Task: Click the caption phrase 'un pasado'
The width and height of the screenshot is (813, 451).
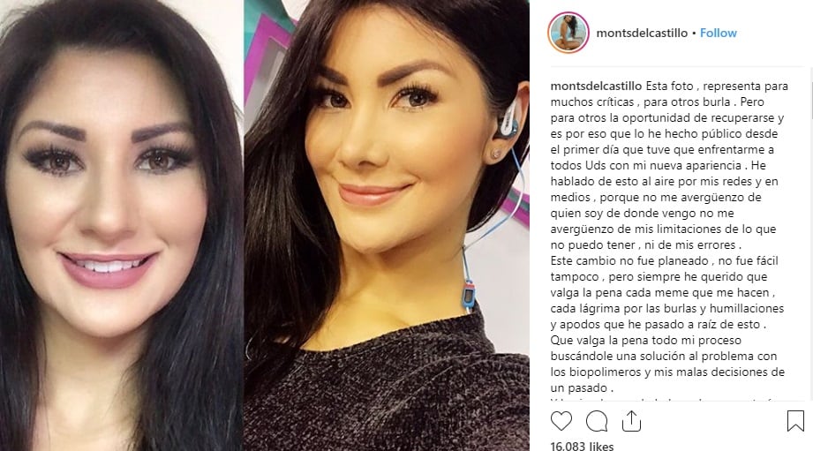Action: [579, 388]
